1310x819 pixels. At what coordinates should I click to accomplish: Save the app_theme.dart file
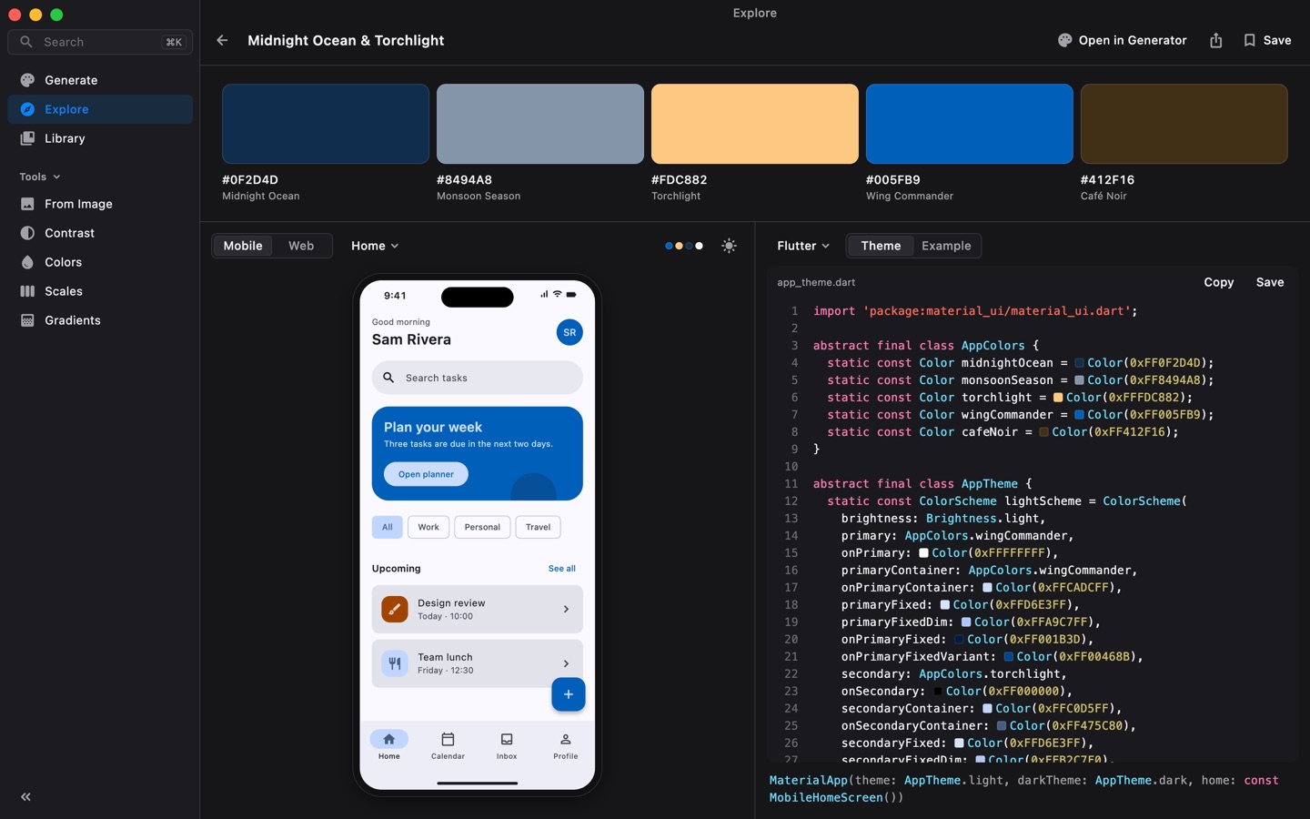click(1270, 282)
